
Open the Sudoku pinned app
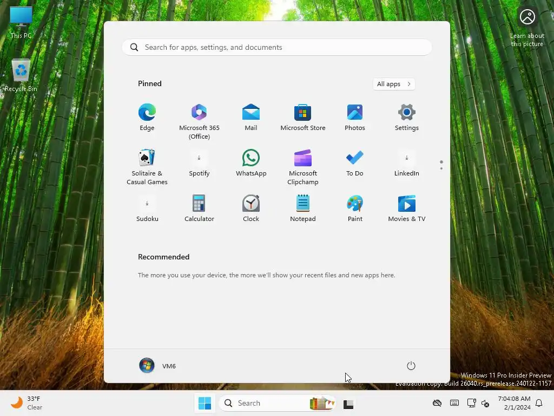(x=147, y=209)
